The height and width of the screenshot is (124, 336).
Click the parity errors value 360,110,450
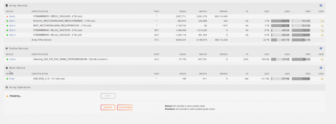[221, 16]
